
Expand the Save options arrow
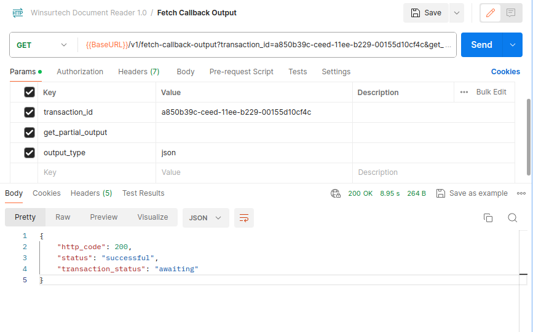coord(457,13)
